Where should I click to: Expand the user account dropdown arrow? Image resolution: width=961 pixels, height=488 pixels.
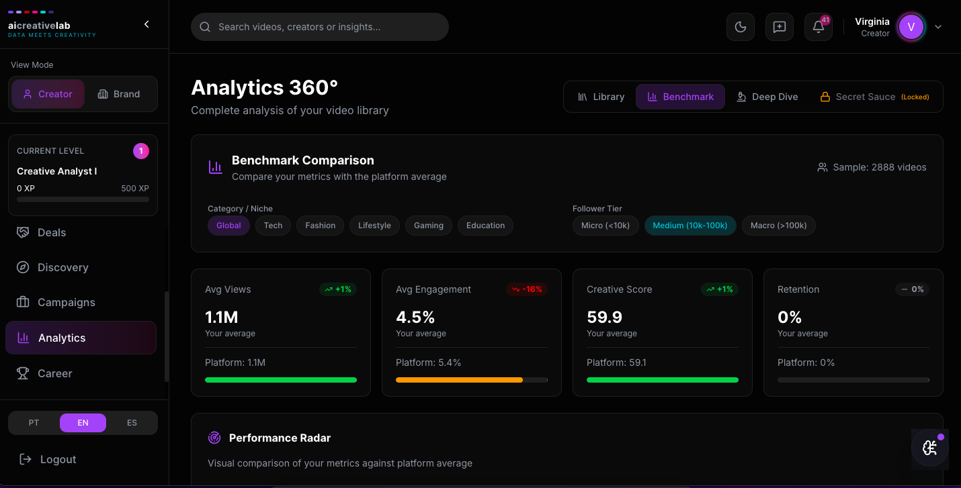click(938, 27)
